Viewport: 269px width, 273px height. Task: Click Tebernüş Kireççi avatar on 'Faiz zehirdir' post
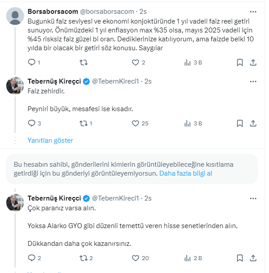tap(15, 85)
